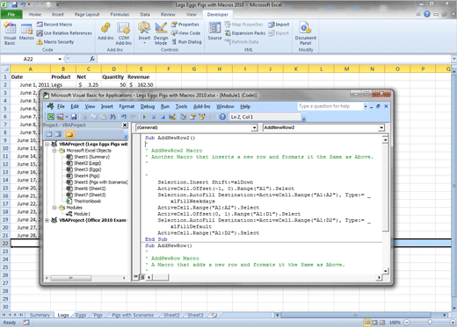The height and width of the screenshot is (327, 457).
Task: Collapse the Microsoft Excel Objects folder
Action: point(54,151)
